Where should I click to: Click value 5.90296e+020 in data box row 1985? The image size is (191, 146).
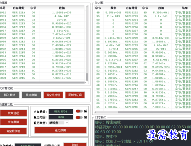tap(62, 23)
